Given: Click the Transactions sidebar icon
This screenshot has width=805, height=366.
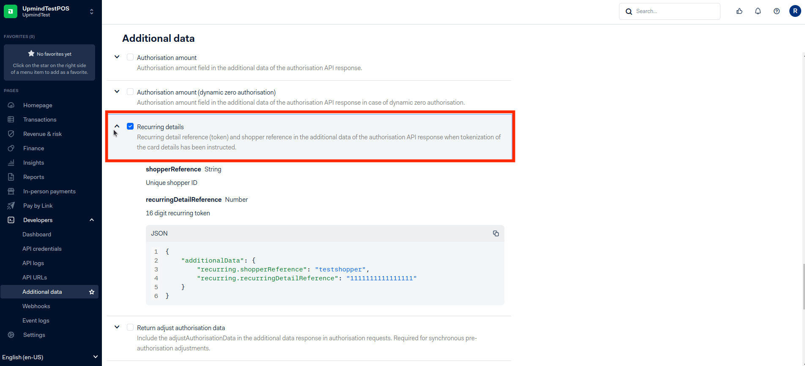Looking at the screenshot, I should [x=11, y=119].
